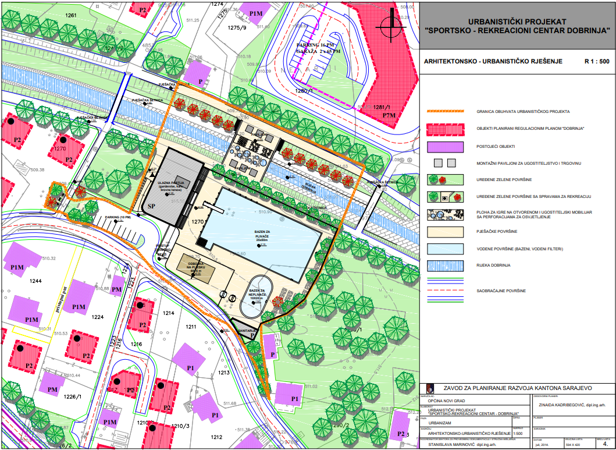Click the Sarajevo canton emblem in title block

click(x=430, y=388)
